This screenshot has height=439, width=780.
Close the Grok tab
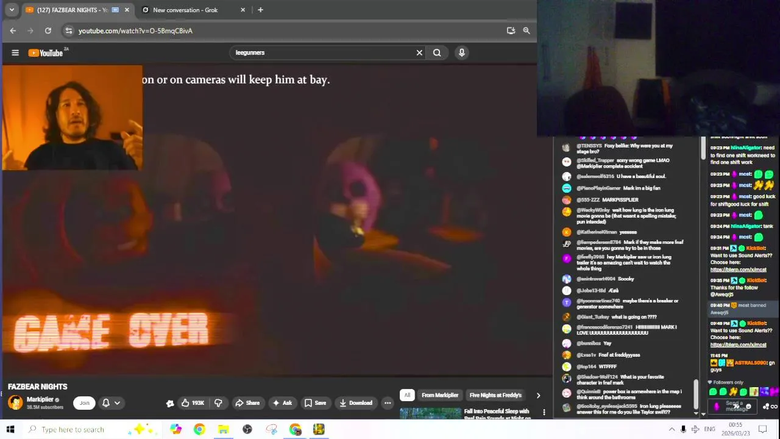243,10
